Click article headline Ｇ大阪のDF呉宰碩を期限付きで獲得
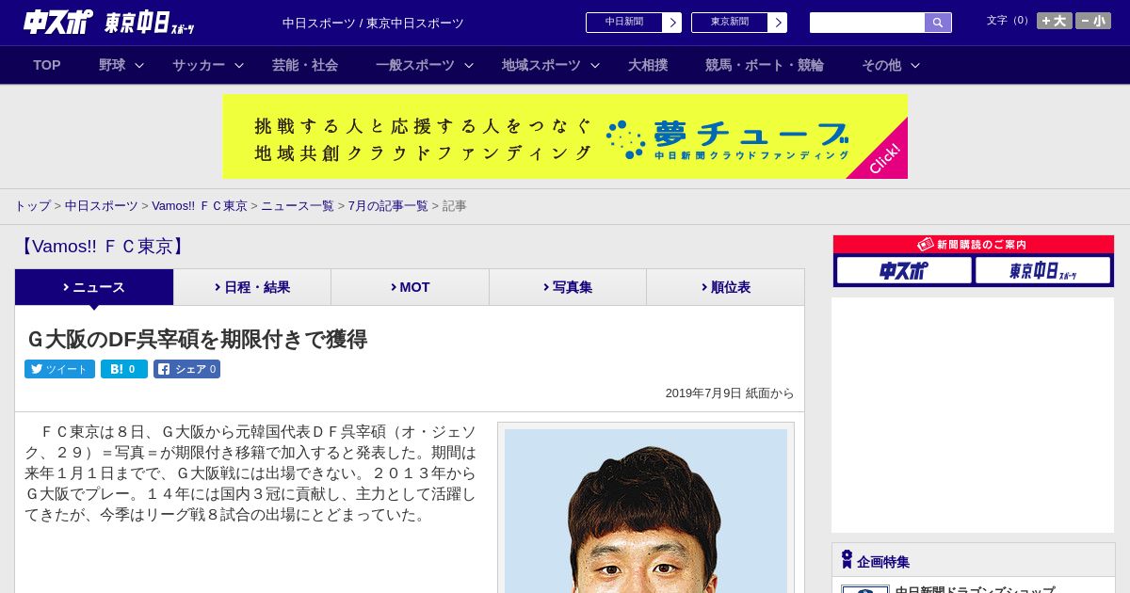 [196, 340]
